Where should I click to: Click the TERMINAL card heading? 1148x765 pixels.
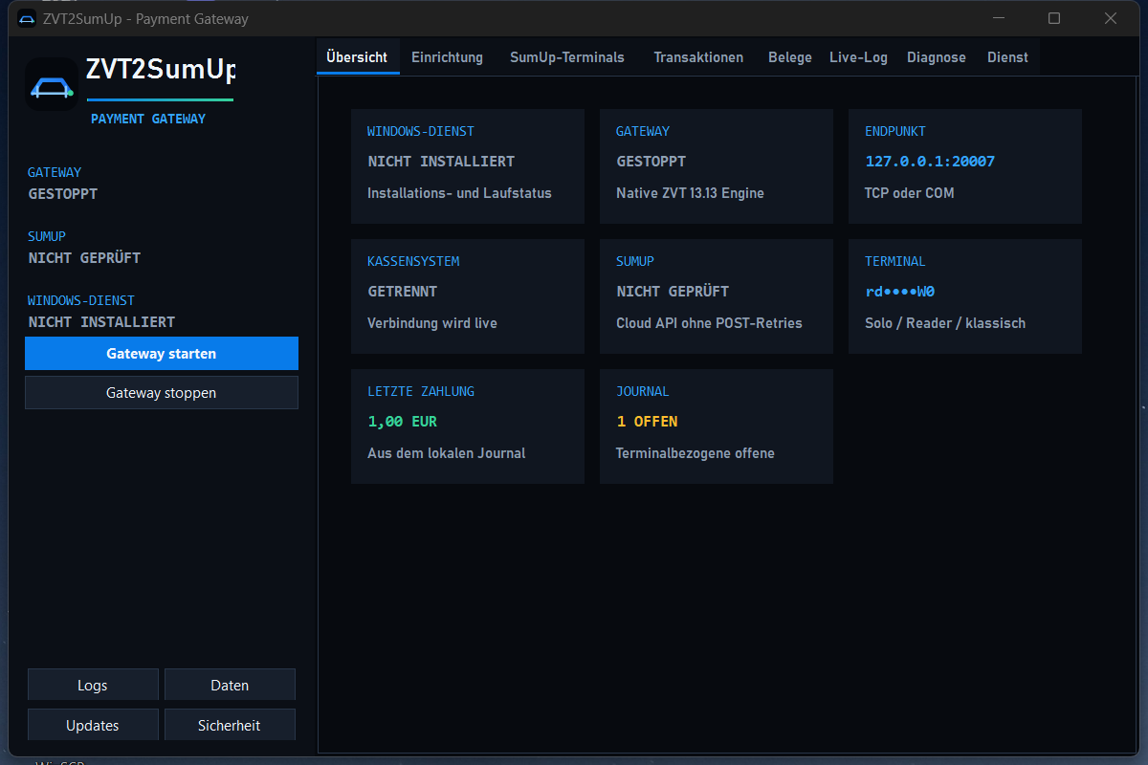pyautogui.click(x=895, y=261)
